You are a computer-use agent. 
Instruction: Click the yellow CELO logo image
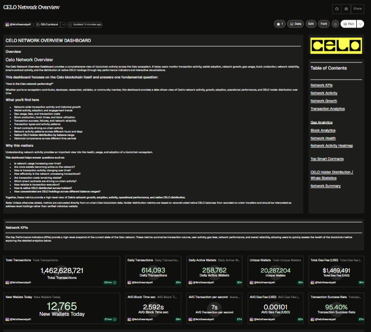click(336, 46)
